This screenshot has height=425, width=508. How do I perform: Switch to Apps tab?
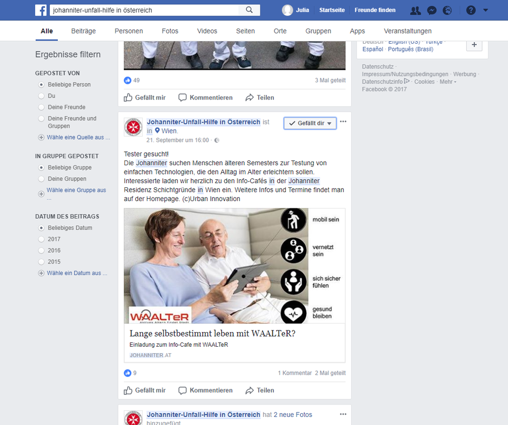(357, 31)
